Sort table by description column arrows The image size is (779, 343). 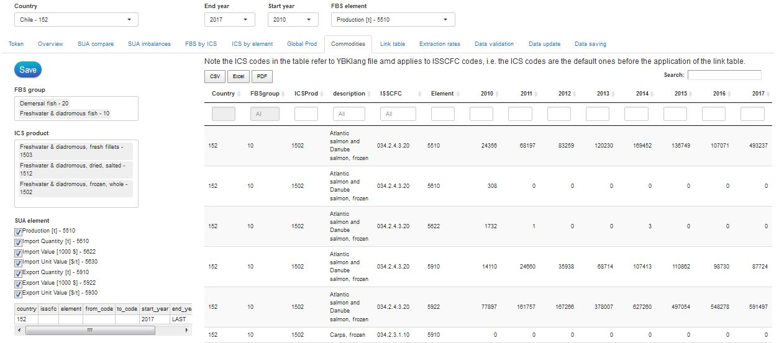click(369, 94)
